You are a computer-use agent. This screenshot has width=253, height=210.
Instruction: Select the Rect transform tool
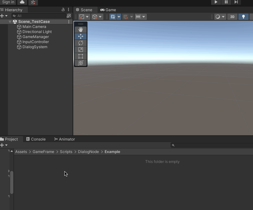pos(81,56)
